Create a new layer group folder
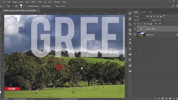Viewport: 178px width, 100px height. pyautogui.click(x=170, y=99)
